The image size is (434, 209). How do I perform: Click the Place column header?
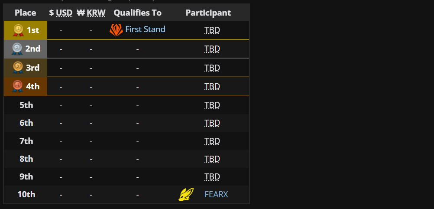pyautogui.click(x=26, y=13)
